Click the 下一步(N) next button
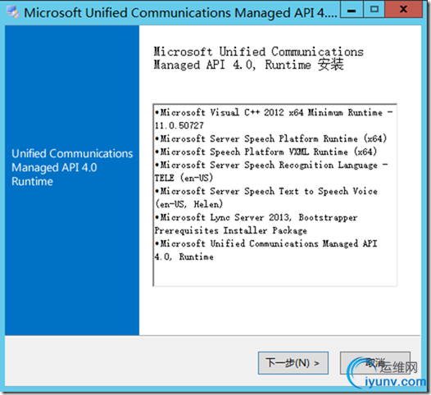This screenshot has width=431, height=395. [x=293, y=363]
